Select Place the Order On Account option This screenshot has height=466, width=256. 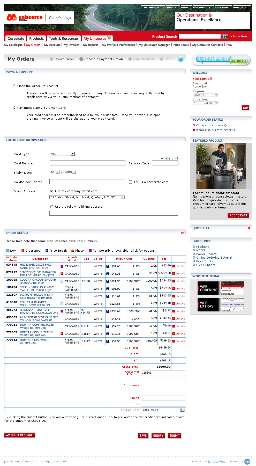coord(14,86)
